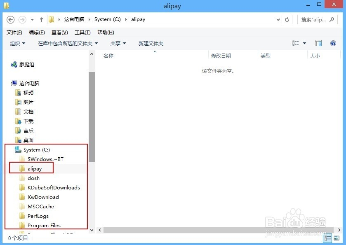Image resolution: width=346 pixels, height=245 pixels.
Task: Select dosh folder in tree
Action: pyautogui.click(x=29, y=178)
